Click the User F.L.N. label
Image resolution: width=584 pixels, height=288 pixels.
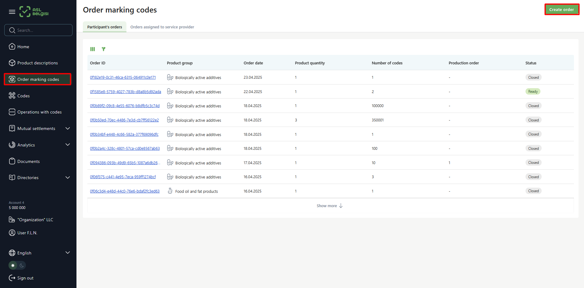(27, 233)
